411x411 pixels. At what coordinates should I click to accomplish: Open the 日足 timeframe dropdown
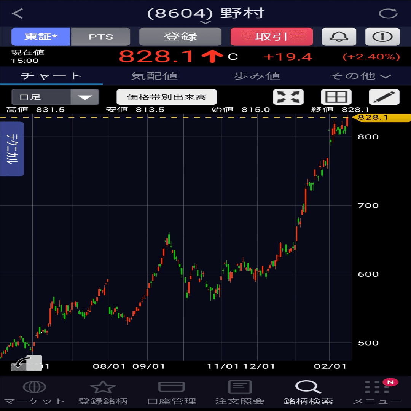pos(55,97)
